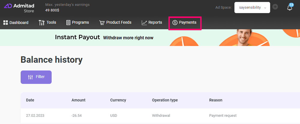300x124 pixels.
Task: Select the Withdrawal operation type cell
Action: pyautogui.click(x=161, y=116)
